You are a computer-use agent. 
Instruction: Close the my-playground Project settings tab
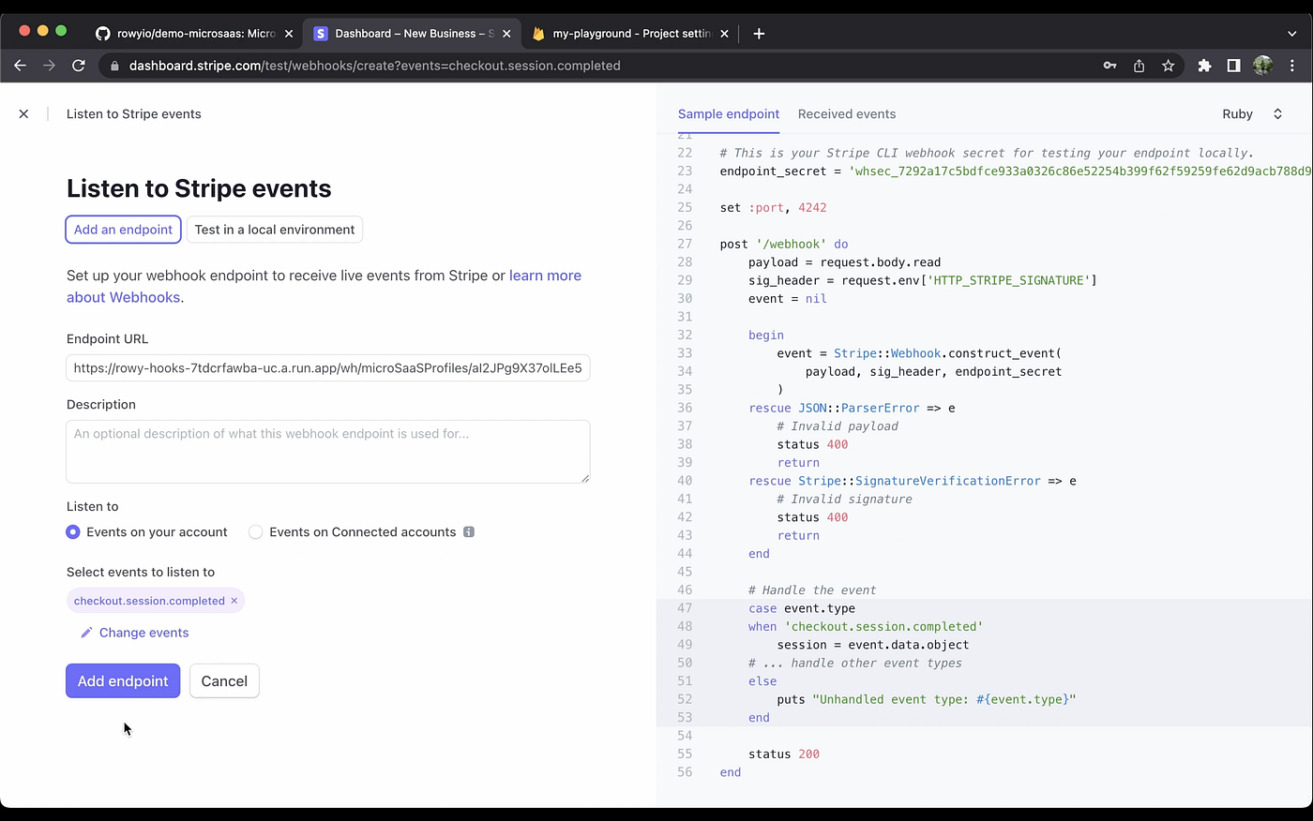pos(724,34)
